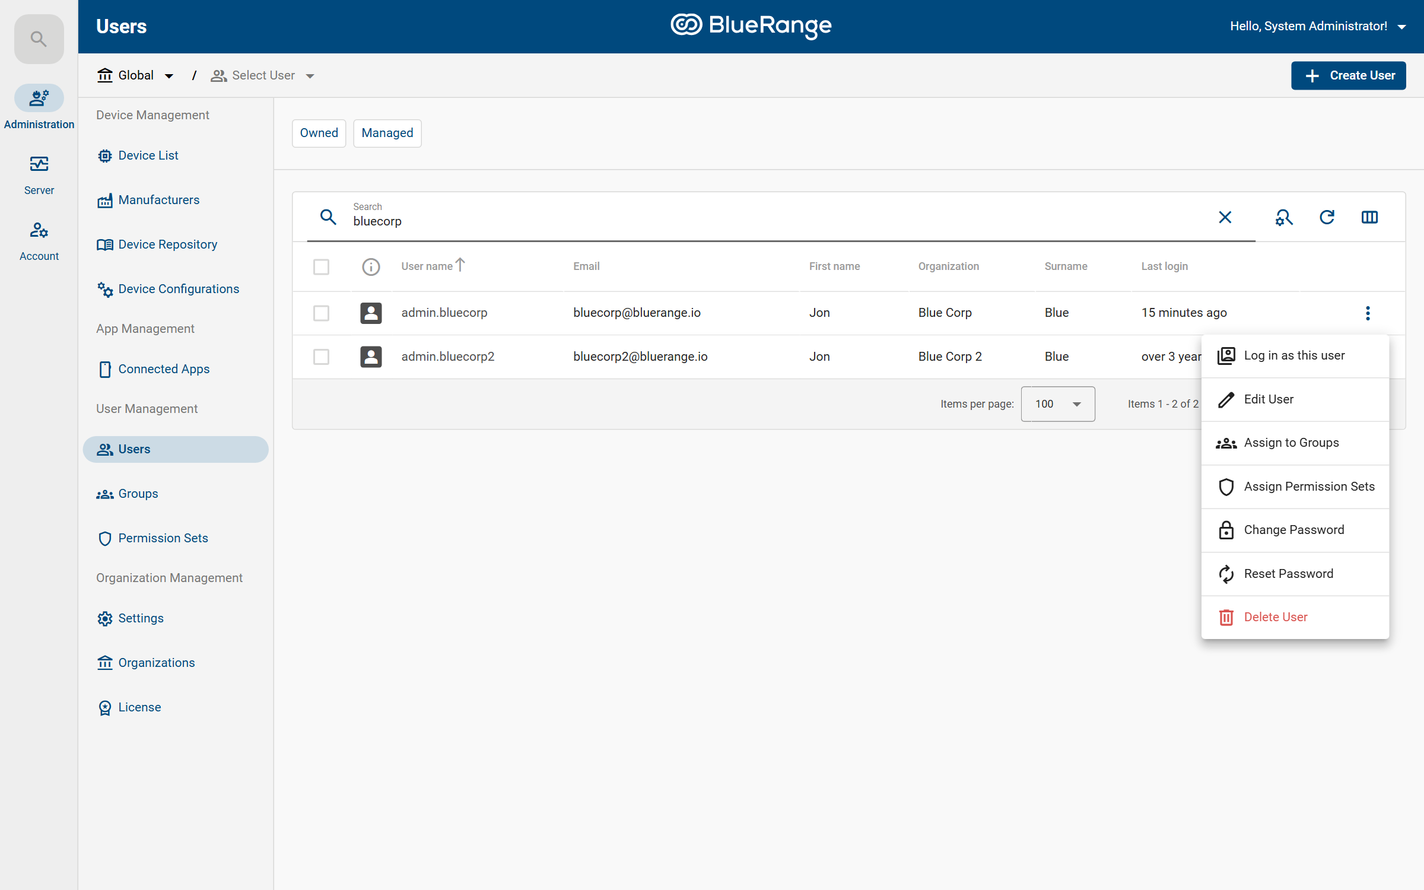Click the BlueRange logo
1424x890 pixels.
(x=751, y=26)
